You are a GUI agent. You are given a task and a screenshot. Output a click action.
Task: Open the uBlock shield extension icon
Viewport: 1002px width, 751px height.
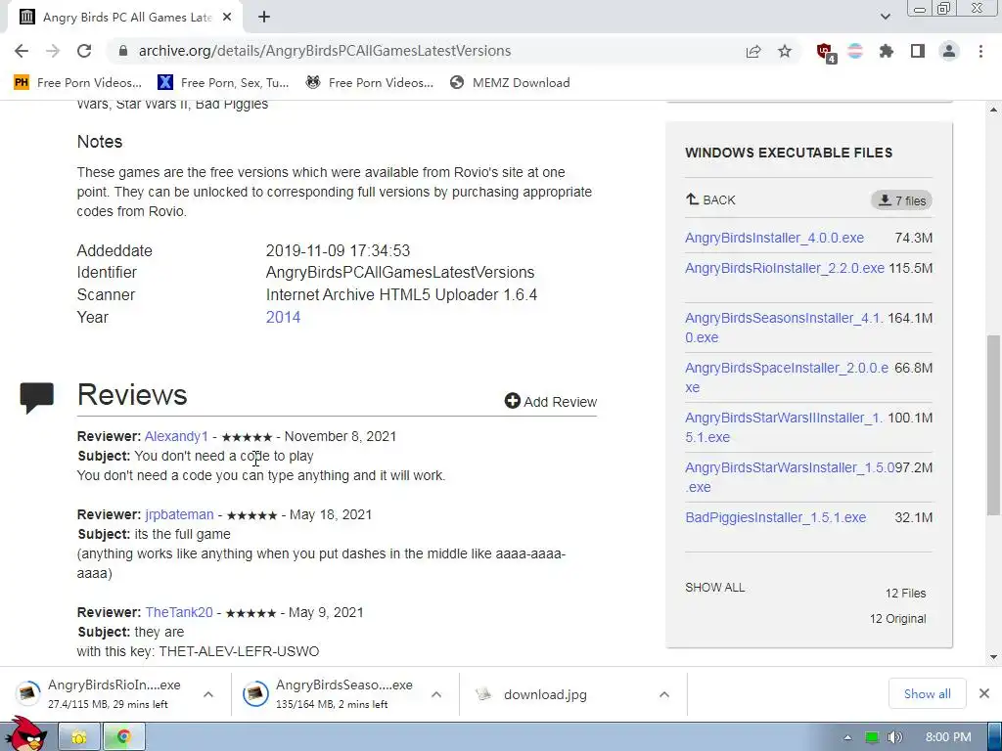pyautogui.click(x=825, y=52)
